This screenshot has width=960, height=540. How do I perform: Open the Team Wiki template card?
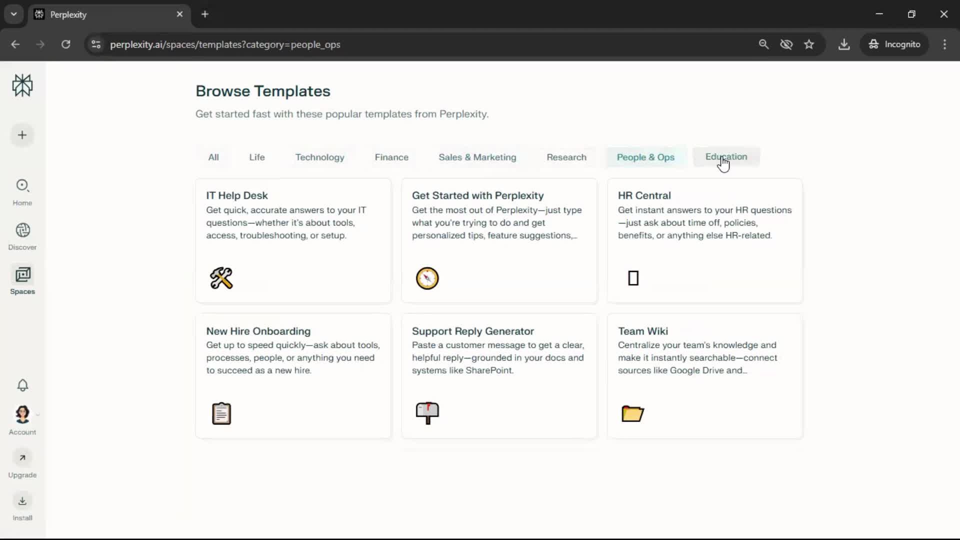[x=704, y=375]
